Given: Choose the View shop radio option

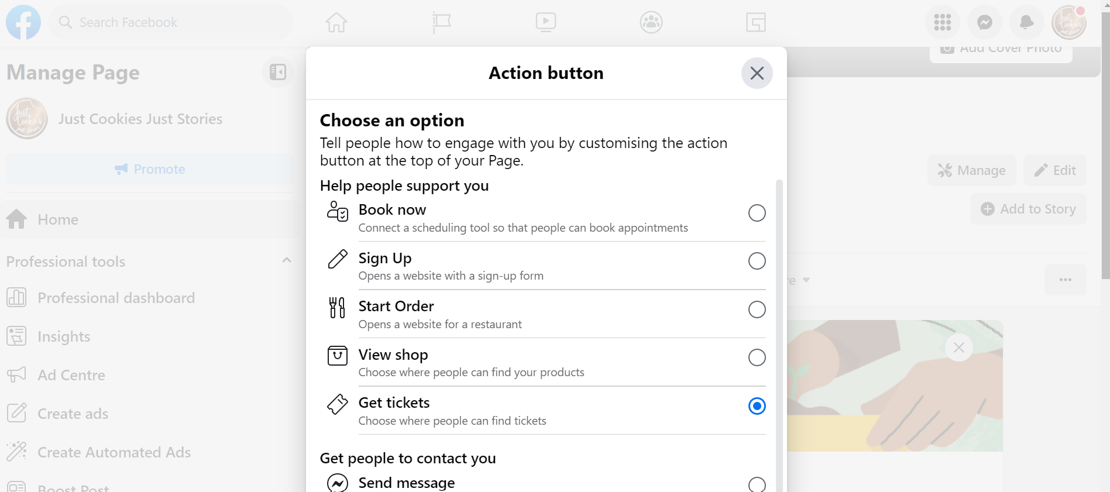Looking at the screenshot, I should 757,357.
